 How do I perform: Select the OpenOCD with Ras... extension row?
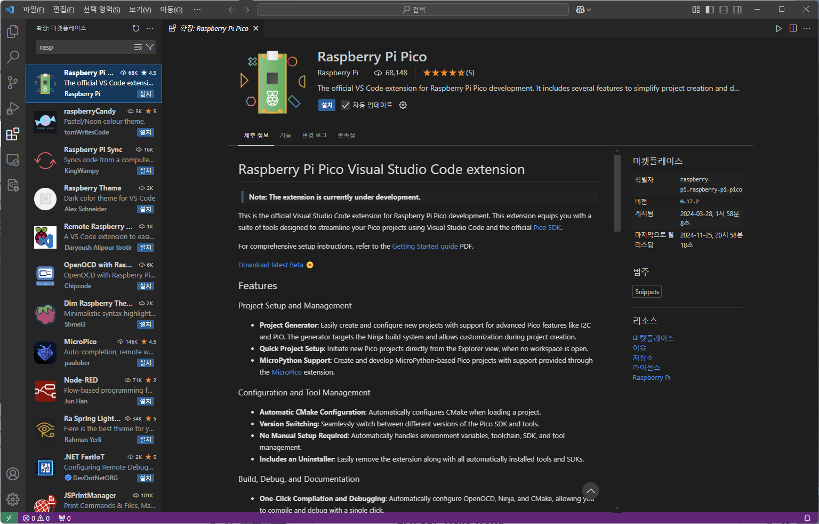[x=94, y=275]
